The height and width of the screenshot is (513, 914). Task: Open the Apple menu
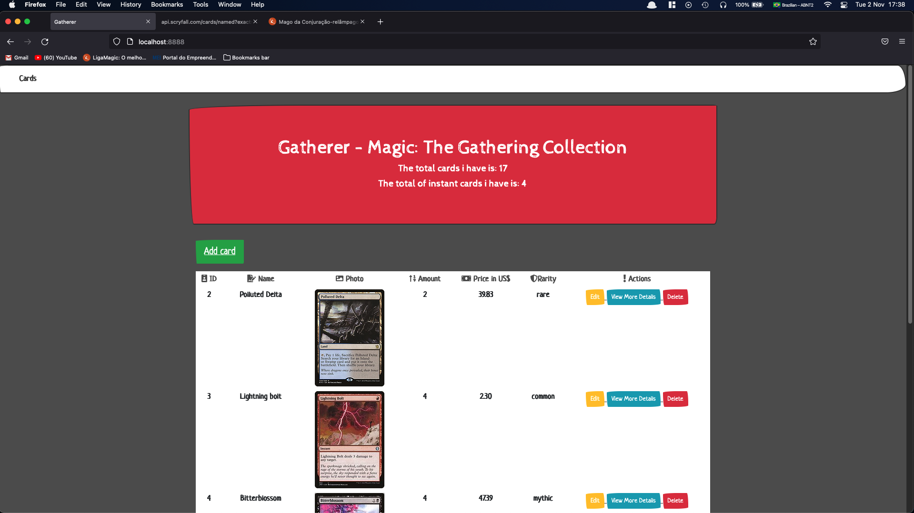pos(12,5)
